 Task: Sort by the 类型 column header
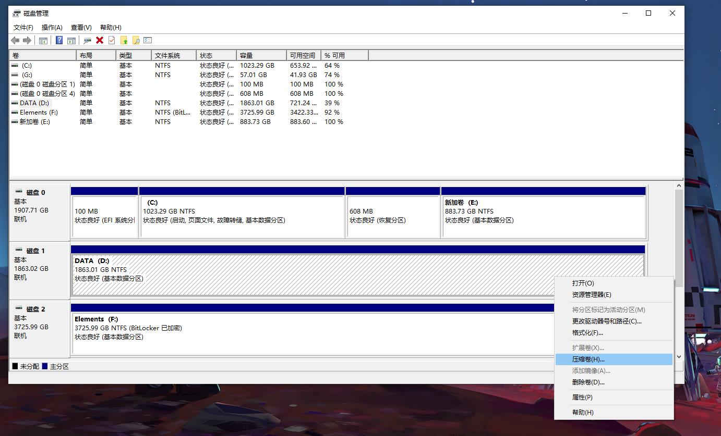134,55
